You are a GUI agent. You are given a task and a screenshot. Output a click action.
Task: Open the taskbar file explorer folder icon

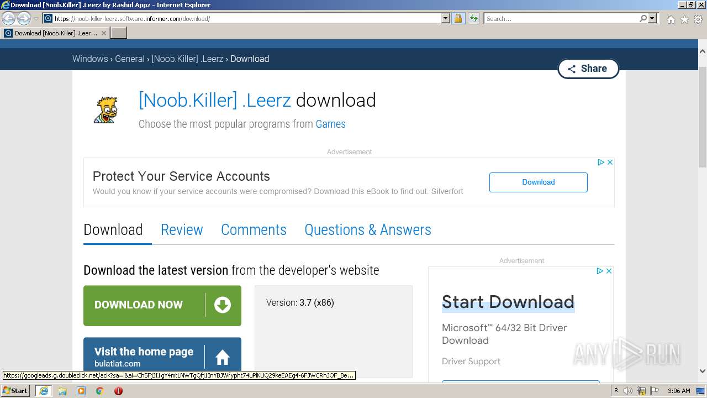(62, 391)
